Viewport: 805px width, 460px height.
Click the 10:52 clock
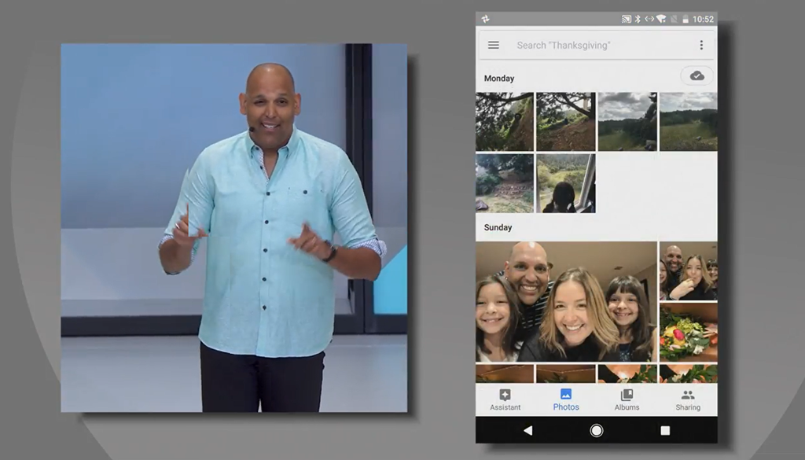click(703, 19)
